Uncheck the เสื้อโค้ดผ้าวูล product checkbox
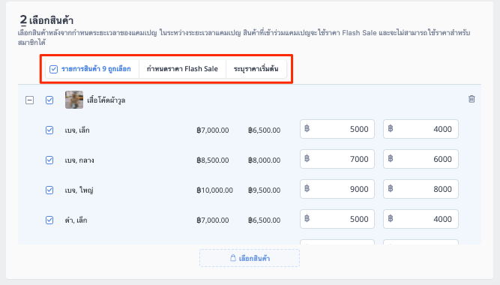 (49, 100)
